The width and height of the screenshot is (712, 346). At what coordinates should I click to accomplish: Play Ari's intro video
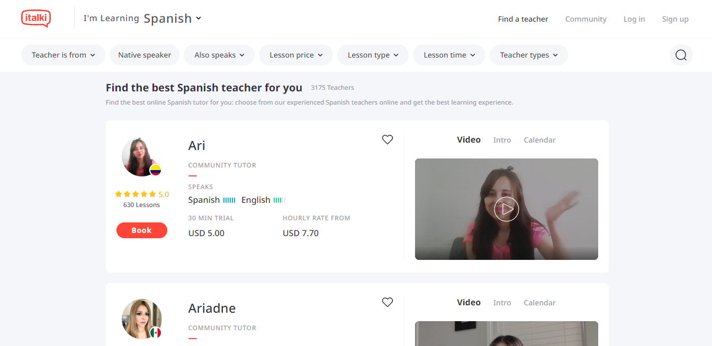[506, 209]
